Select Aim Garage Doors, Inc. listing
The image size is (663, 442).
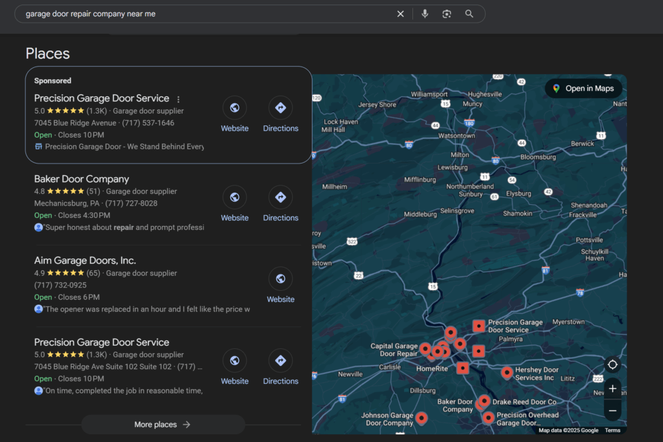tap(85, 260)
